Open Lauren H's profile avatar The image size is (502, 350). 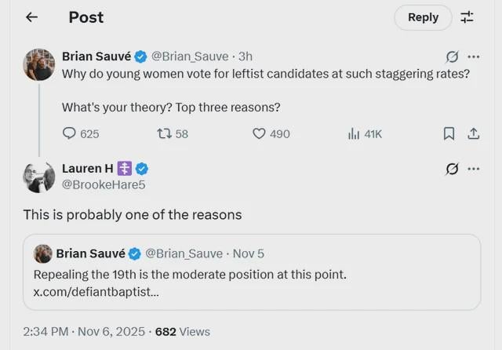coord(39,176)
